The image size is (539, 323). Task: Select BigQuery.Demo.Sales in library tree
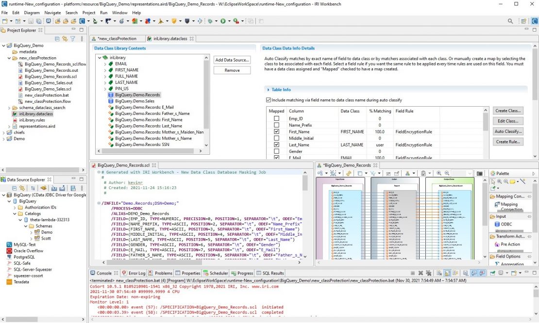tap(135, 101)
